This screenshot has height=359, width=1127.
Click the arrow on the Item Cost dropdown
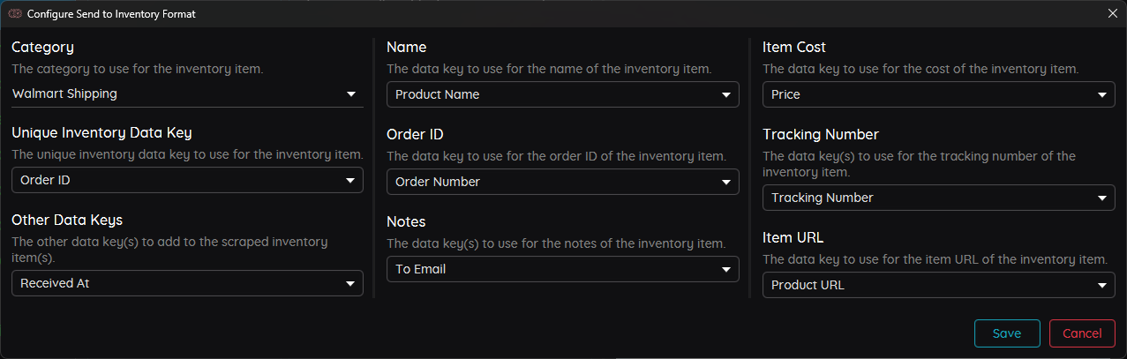pyautogui.click(x=1102, y=94)
